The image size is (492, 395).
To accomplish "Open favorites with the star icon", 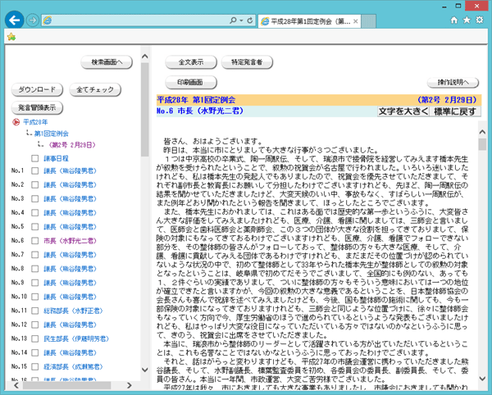I will click(467, 20).
